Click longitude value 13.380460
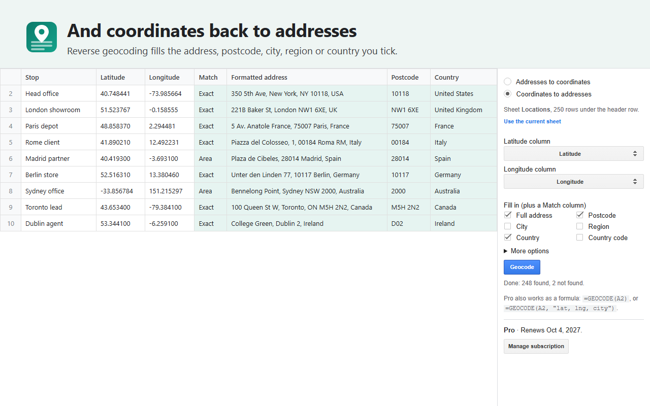 coord(170,175)
